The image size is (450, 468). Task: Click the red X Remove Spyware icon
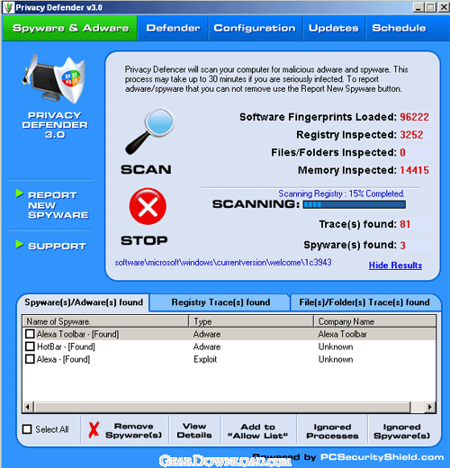(94, 429)
